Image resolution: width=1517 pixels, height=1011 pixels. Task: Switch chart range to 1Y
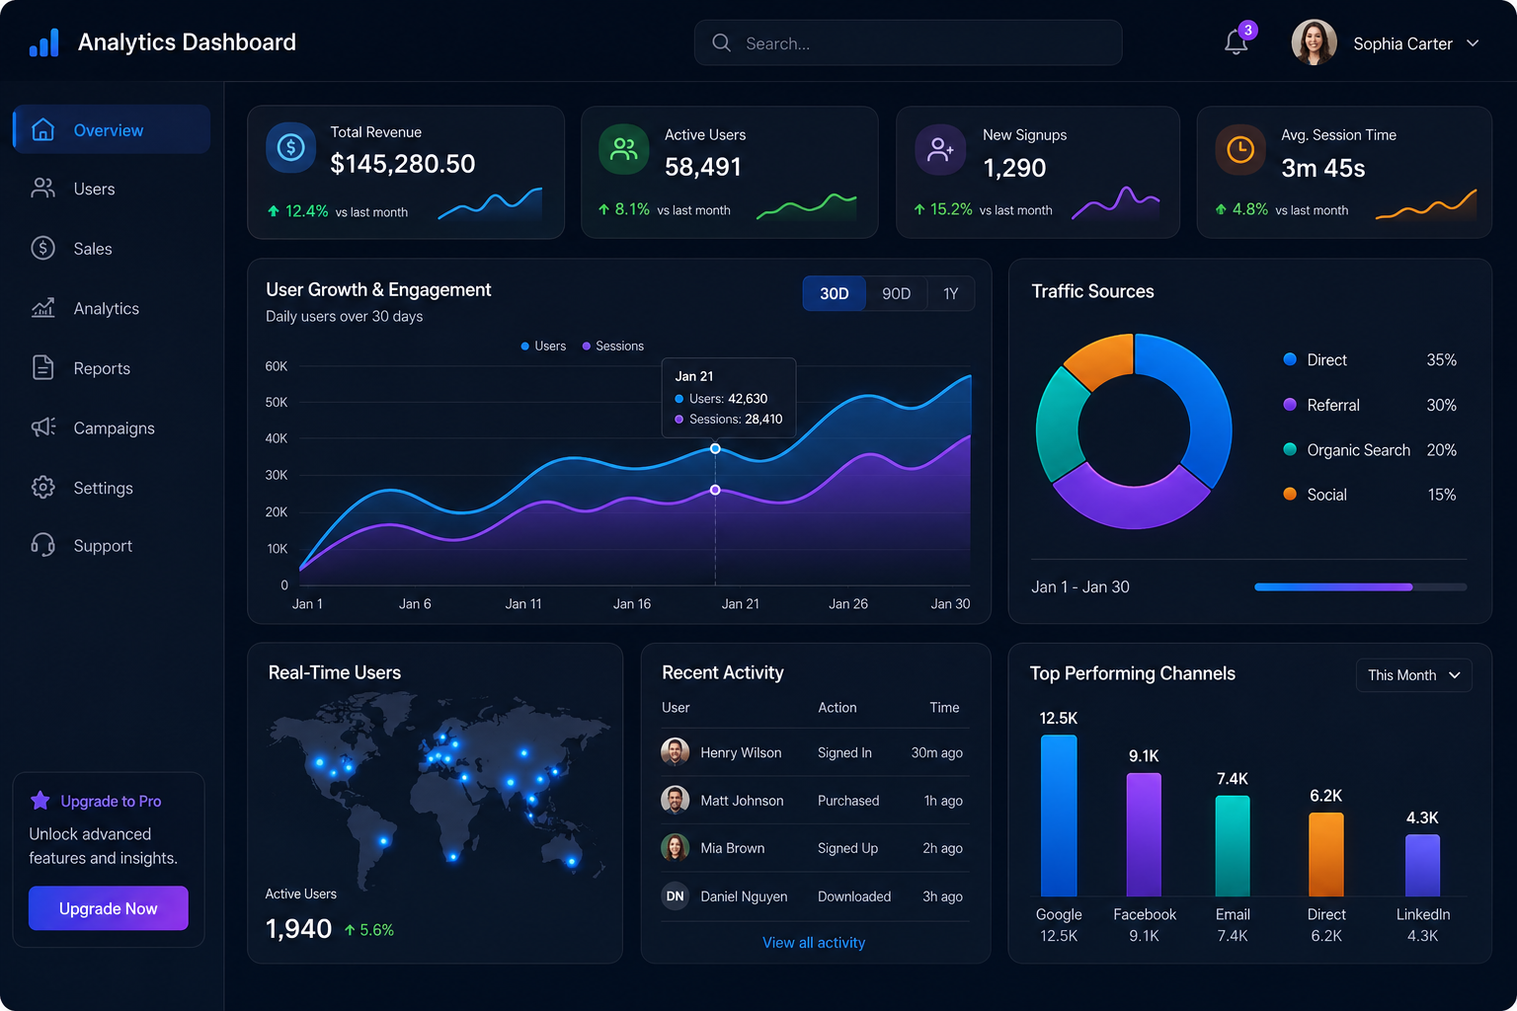click(951, 293)
